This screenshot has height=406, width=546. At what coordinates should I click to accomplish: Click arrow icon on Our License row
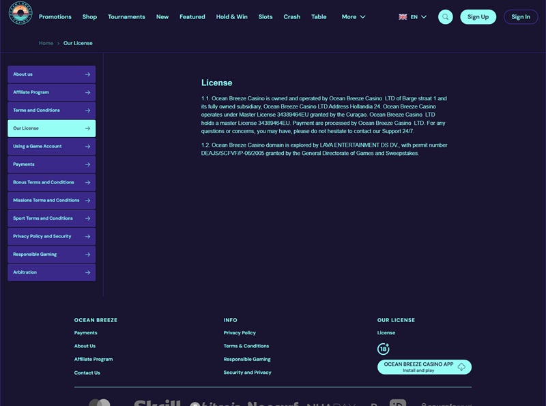click(x=88, y=128)
